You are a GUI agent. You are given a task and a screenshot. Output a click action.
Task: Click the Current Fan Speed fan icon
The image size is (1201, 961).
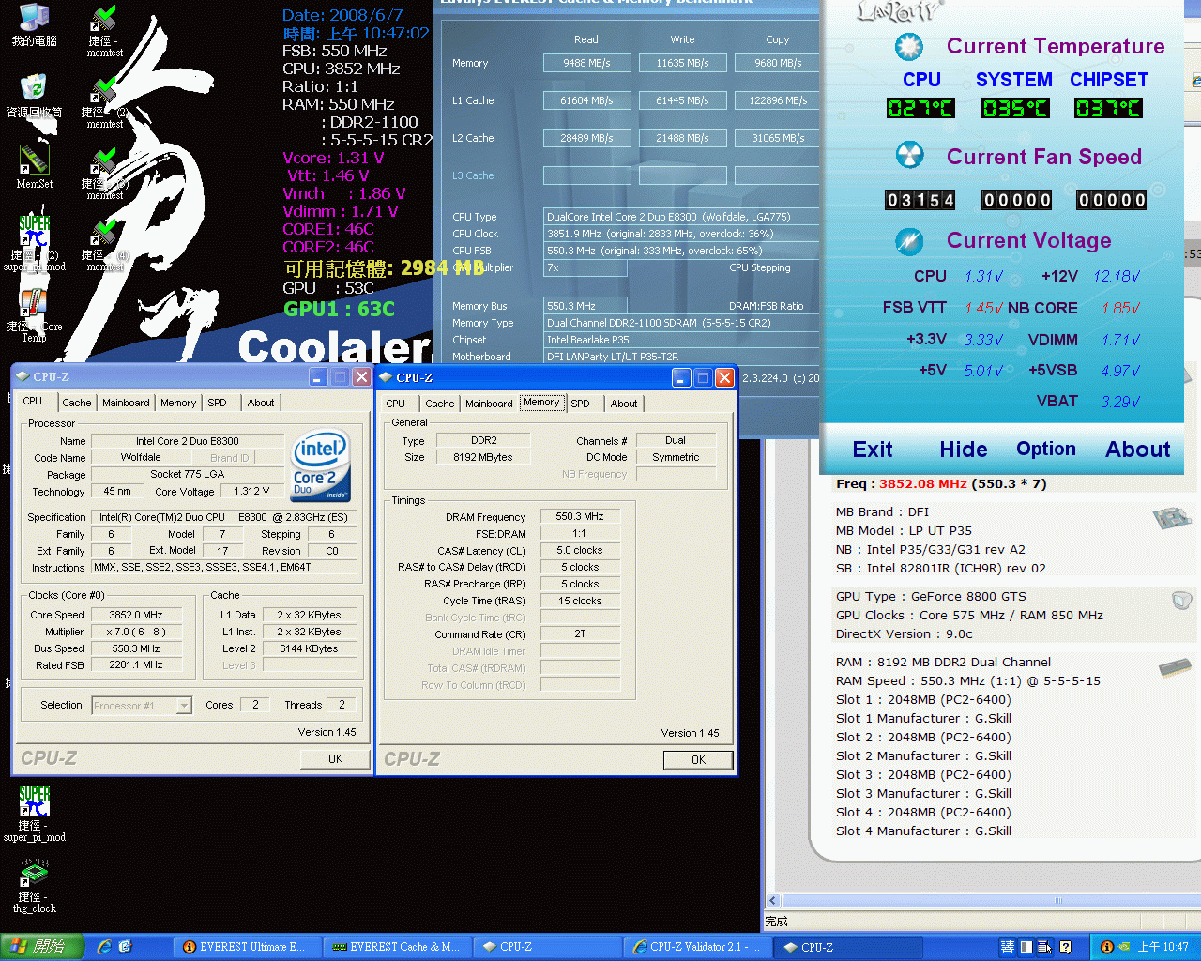point(908,156)
